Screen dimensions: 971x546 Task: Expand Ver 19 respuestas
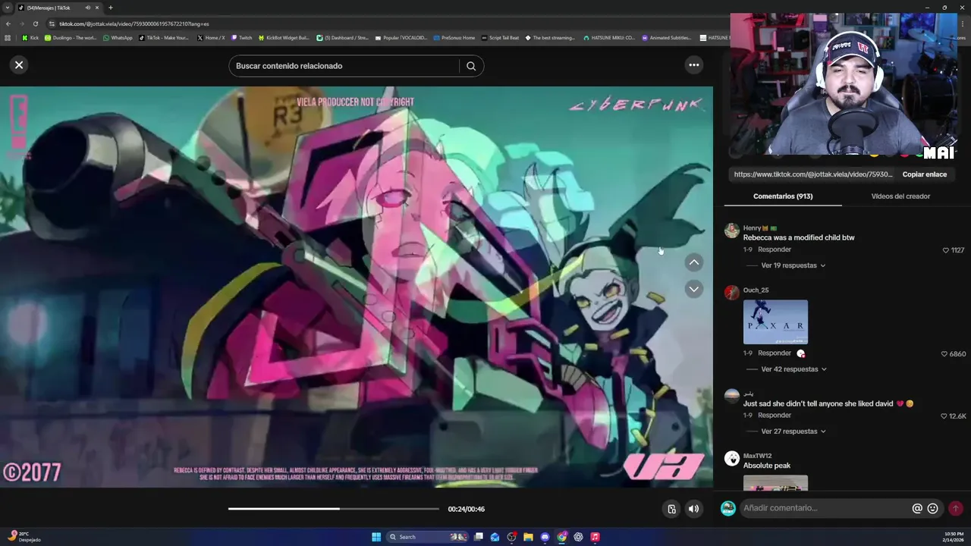(793, 265)
